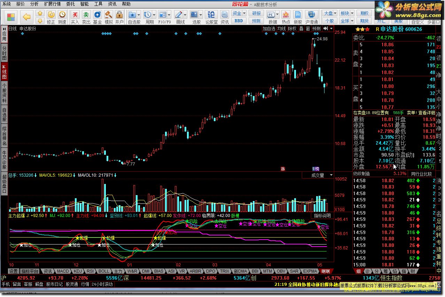
Task: Open the 扩展行情 menu
Action: click(52, 4)
